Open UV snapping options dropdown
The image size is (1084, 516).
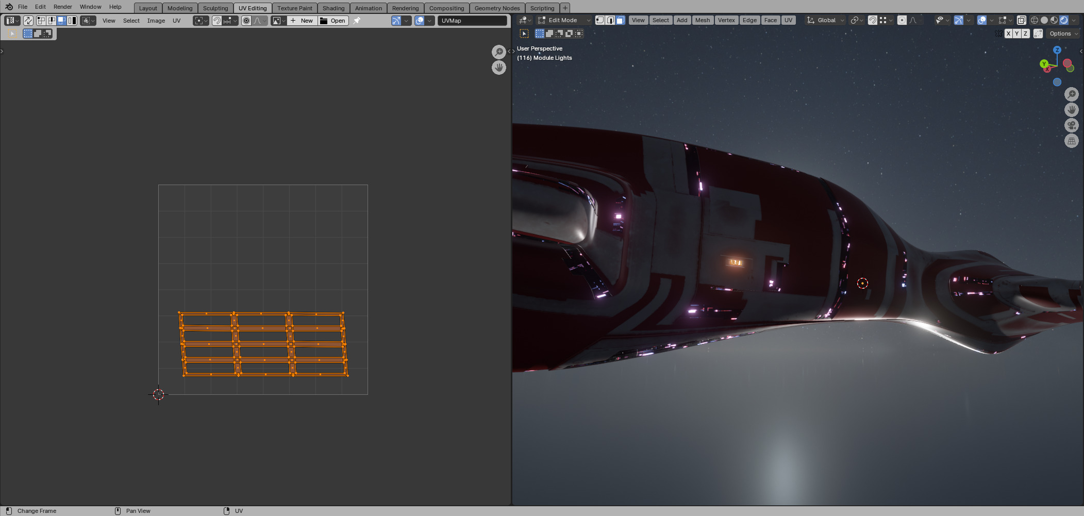click(230, 21)
